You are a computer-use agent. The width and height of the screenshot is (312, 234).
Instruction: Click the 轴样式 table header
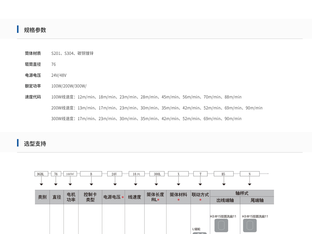pos(242,193)
